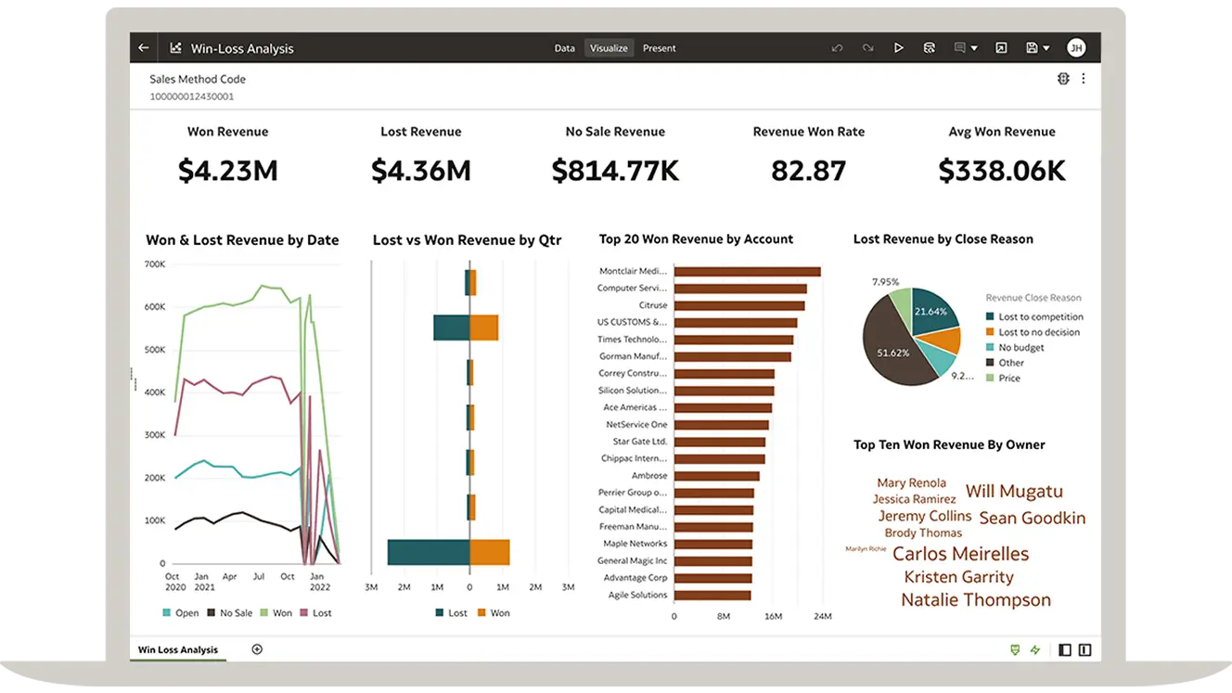Screen dimensions: 1232x693
Task: Click the Top 20 Won Revenue by Account title
Action: tap(696, 239)
